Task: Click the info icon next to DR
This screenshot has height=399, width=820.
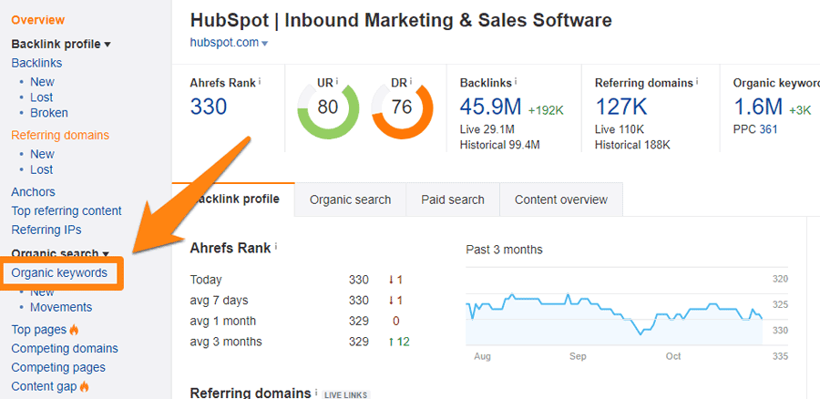Action: click(409, 81)
